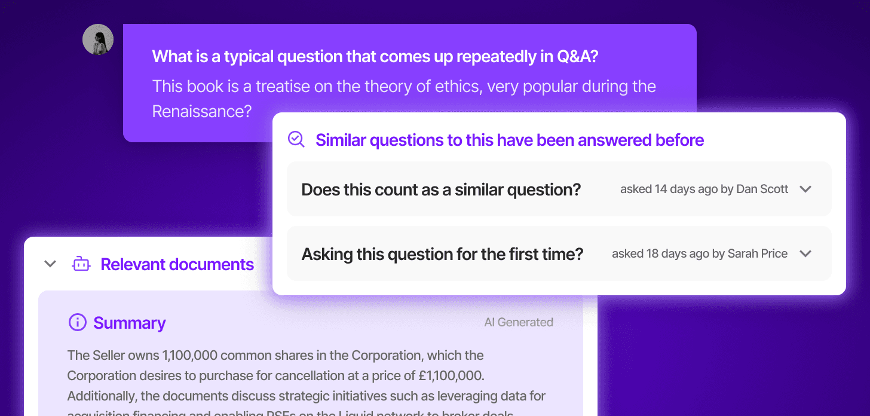Image resolution: width=870 pixels, height=416 pixels.
Task: Open "Asking this question for the first time?"
Action: click(x=442, y=254)
